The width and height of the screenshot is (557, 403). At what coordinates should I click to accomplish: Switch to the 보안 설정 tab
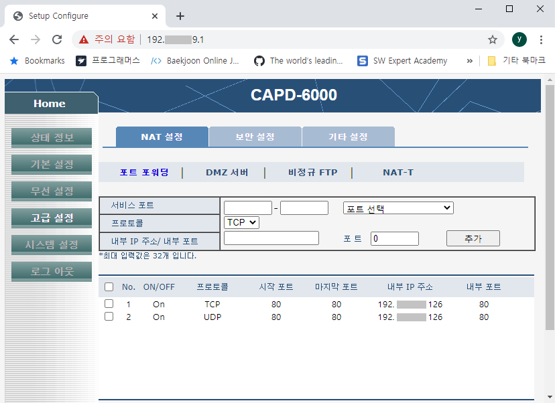click(255, 136)
